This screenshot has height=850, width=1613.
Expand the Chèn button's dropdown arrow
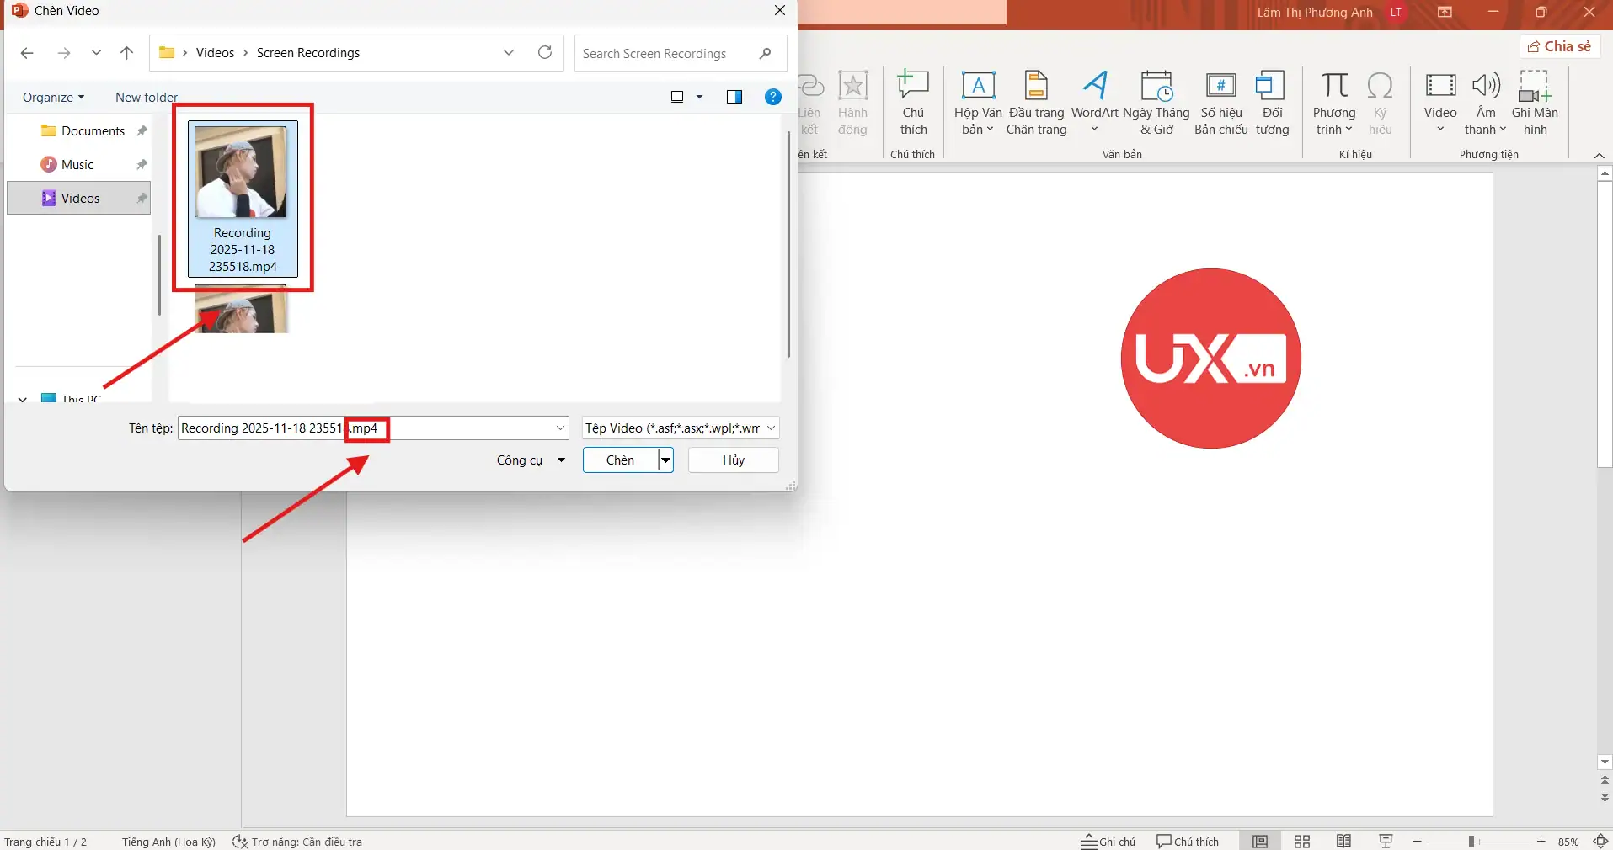tap(665, 460)
